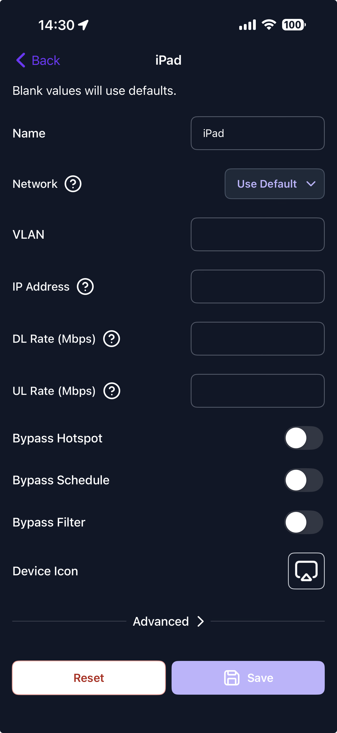Tap the IP Address help icon
Screen dimensions: 337x733
(x=85, y=287)
